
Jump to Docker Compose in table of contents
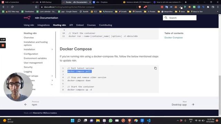coord(173,38)
